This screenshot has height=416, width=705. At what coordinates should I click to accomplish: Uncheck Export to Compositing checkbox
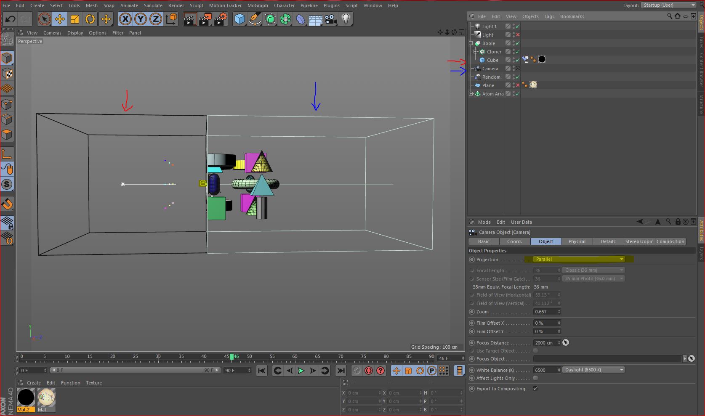(x=535, y=389)
